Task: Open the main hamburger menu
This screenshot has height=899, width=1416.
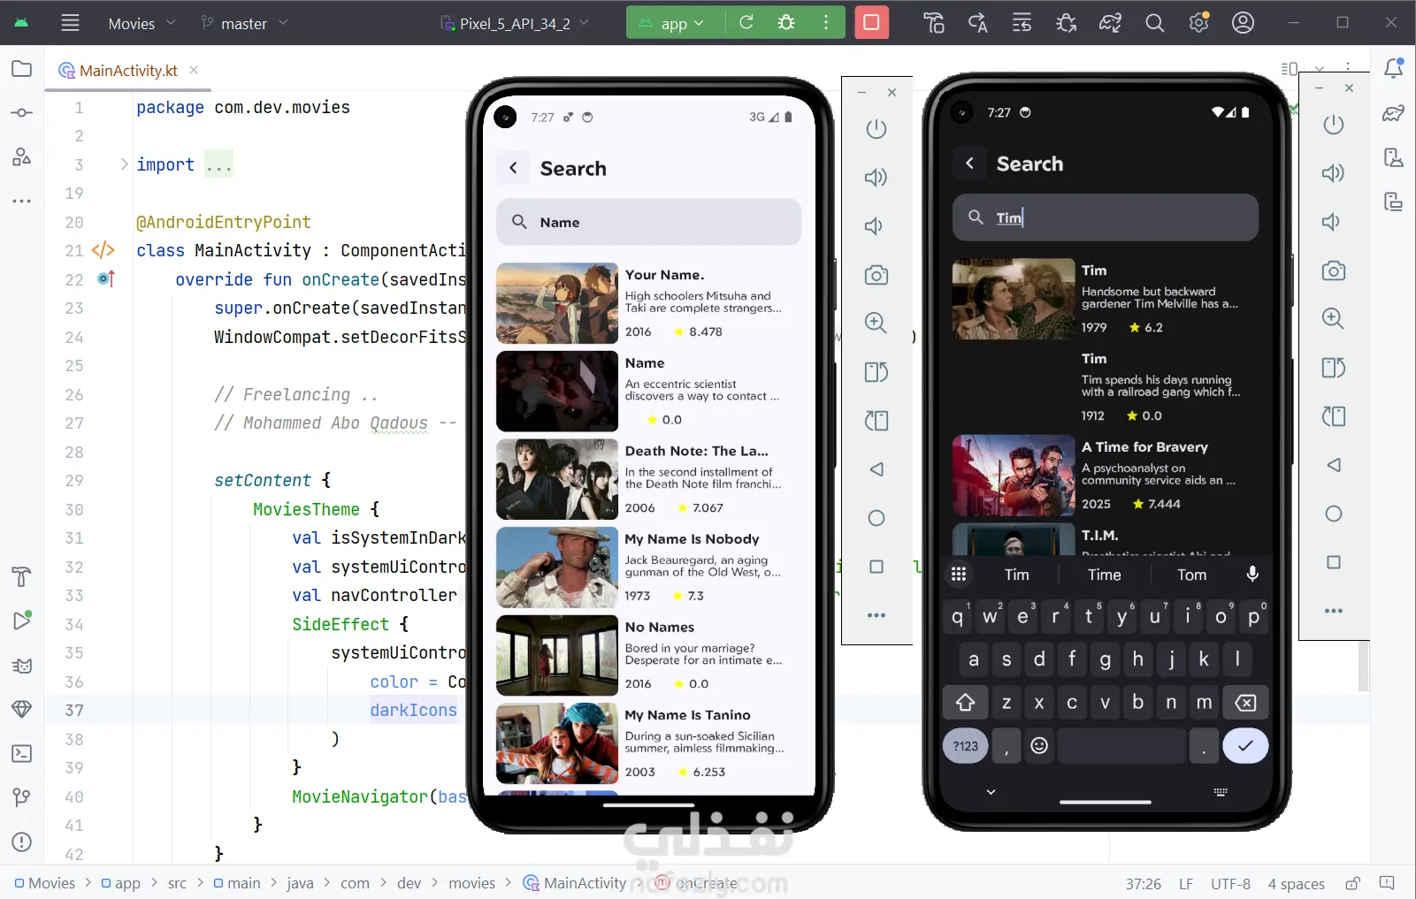Action: (70, 23)
